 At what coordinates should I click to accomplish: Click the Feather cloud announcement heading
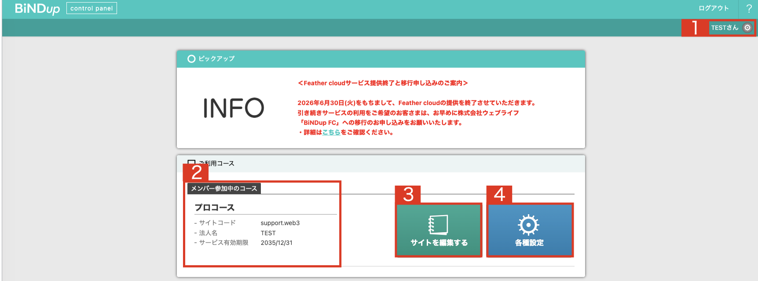pyautogui.click(x=383, y=83)
